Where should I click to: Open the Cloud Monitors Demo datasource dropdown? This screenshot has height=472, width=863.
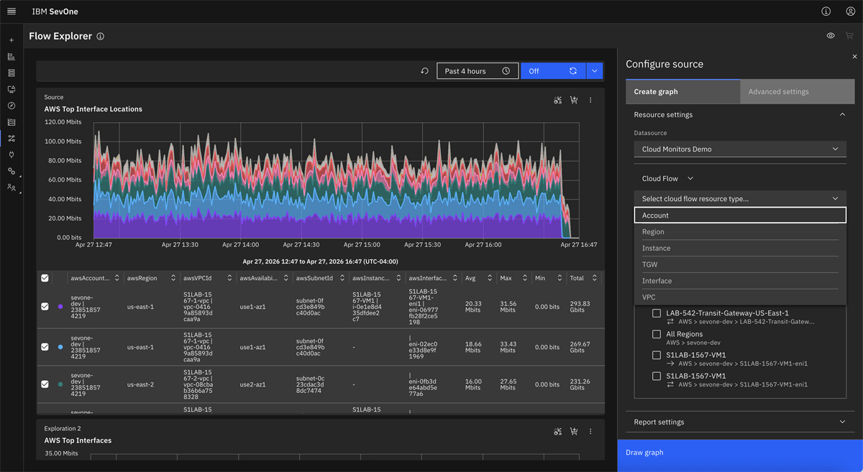[740, 149]
